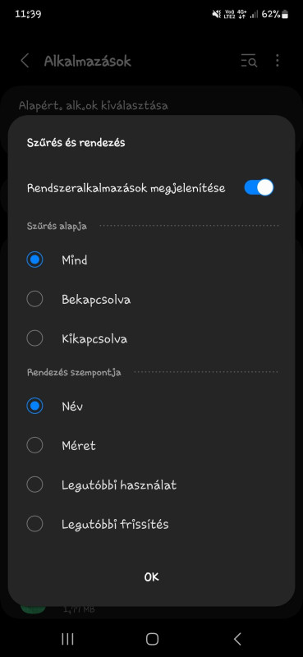Open the three-dot more options menu
303x657 pixels.
coord(277,61)
